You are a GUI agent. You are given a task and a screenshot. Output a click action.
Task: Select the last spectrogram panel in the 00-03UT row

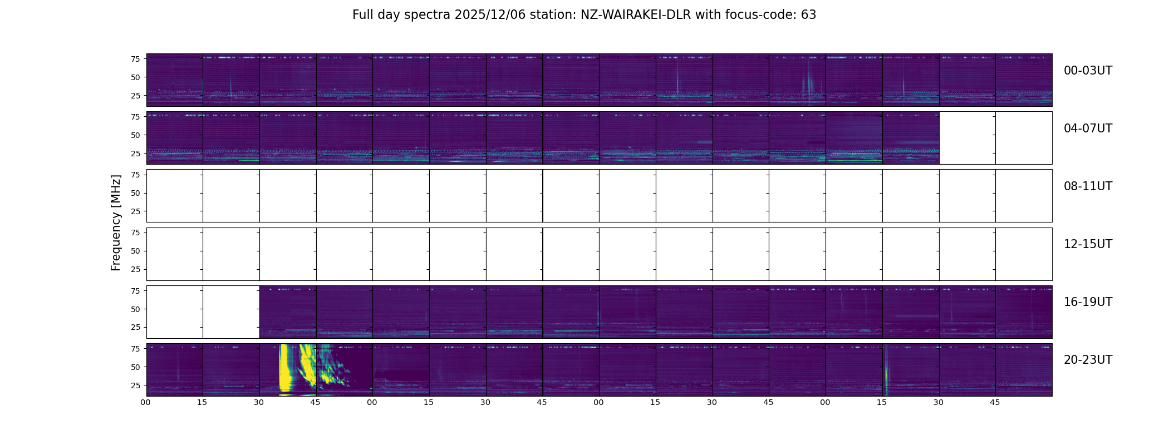point(1024,80)
